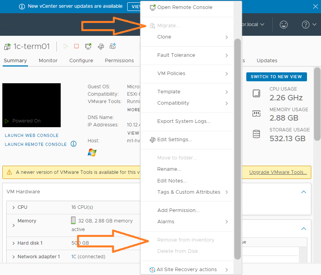Image resolution: width=321 pixels, height=275 pixels.
Task: Switch to the Monitor tab
Action: pos(48,61)
